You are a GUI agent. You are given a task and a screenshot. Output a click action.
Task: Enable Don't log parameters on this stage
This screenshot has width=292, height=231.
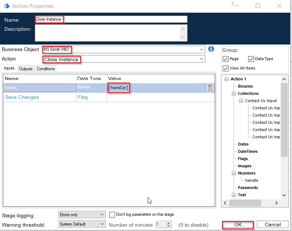[112, 214]
